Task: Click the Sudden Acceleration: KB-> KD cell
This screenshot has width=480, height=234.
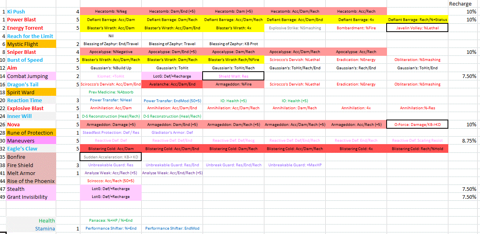Action: (111, 157)
